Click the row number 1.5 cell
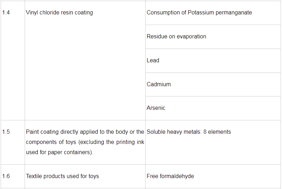The width and height of the screenshot is (282, 189). point(6,132)
